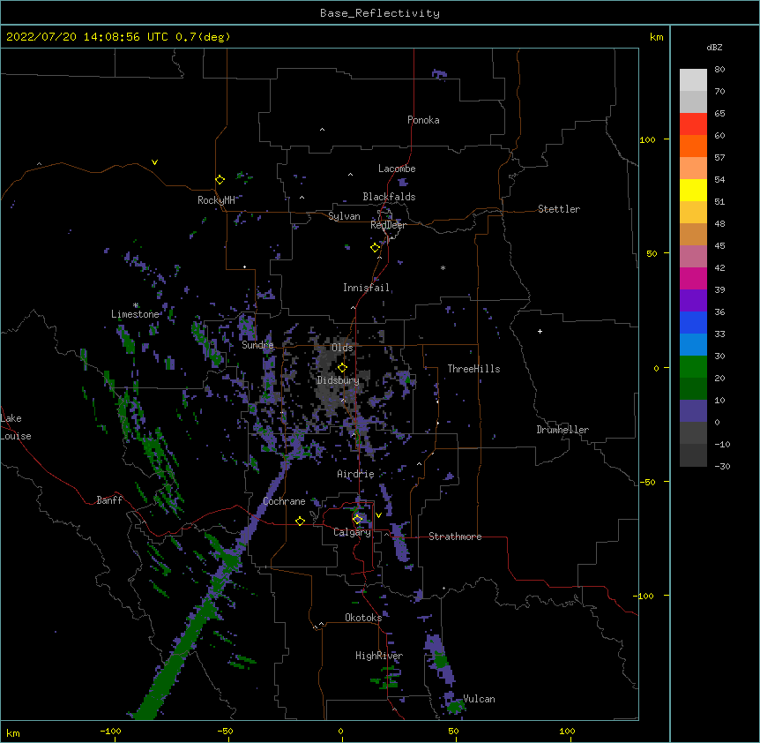760x743 pixels.
Task: Click the 45 dBZ legend value
Action: click(x=719, y=246)
